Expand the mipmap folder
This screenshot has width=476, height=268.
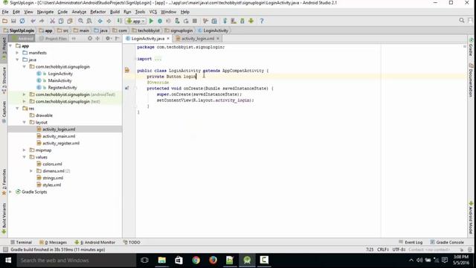point(25,150)
